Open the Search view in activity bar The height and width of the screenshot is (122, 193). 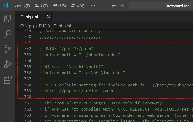click(x=8, y=34)
